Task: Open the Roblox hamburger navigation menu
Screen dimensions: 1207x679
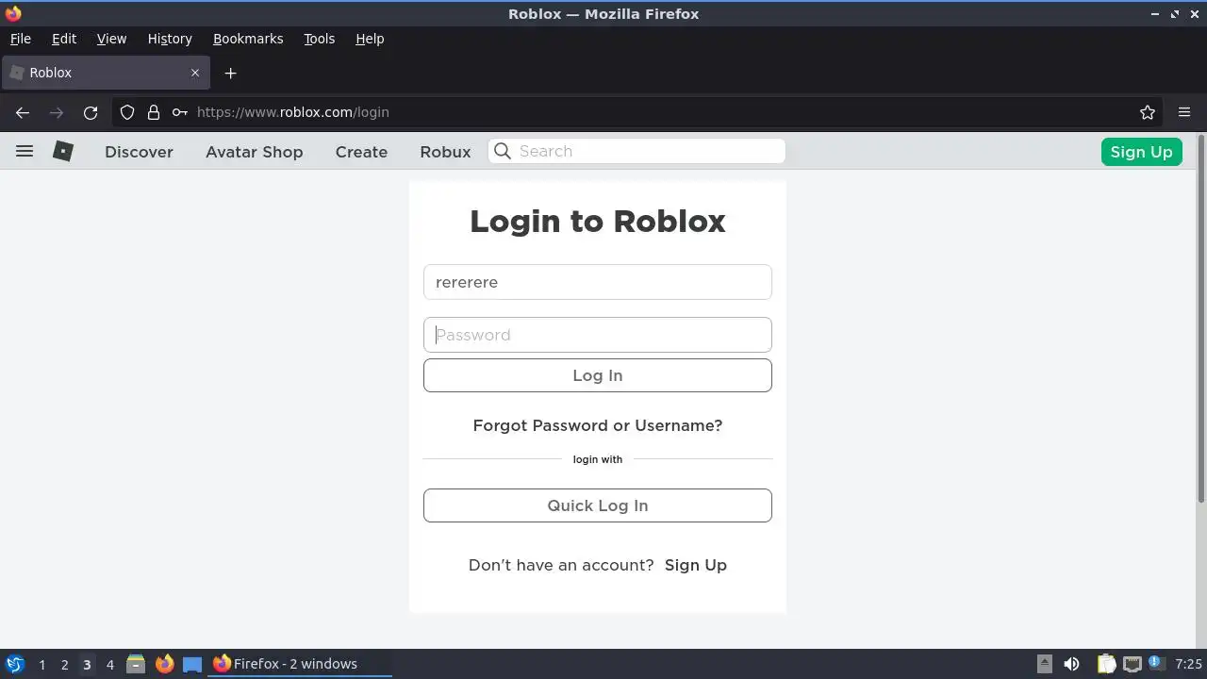Action: 25,151
